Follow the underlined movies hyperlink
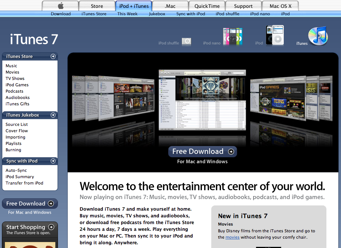The height and width of the screenshot is (248, 341). tap(233, 237)
